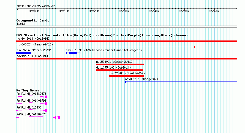Open the nsv832121 (Wong2007) label
This screenshot has width=245, height=133.
pos(141,79)
